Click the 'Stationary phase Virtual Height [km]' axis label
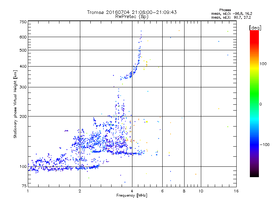Viewport: 278px width, 208px height. [x=15, y=104]
